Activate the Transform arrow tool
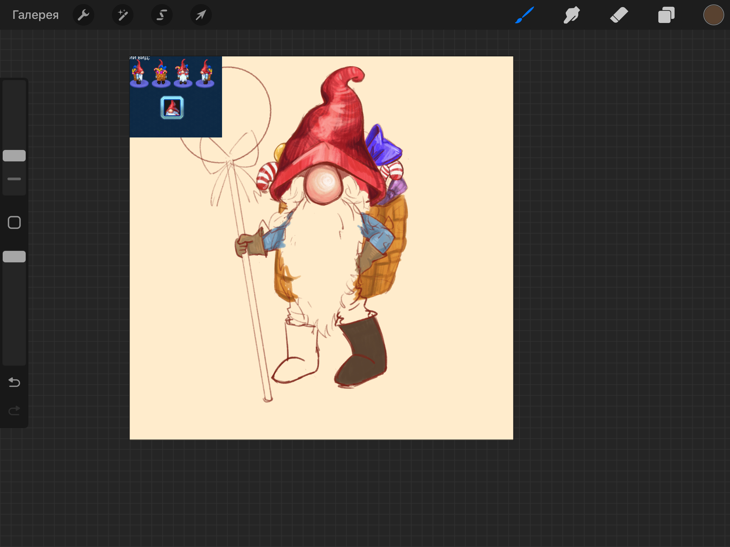 point(201,15)
